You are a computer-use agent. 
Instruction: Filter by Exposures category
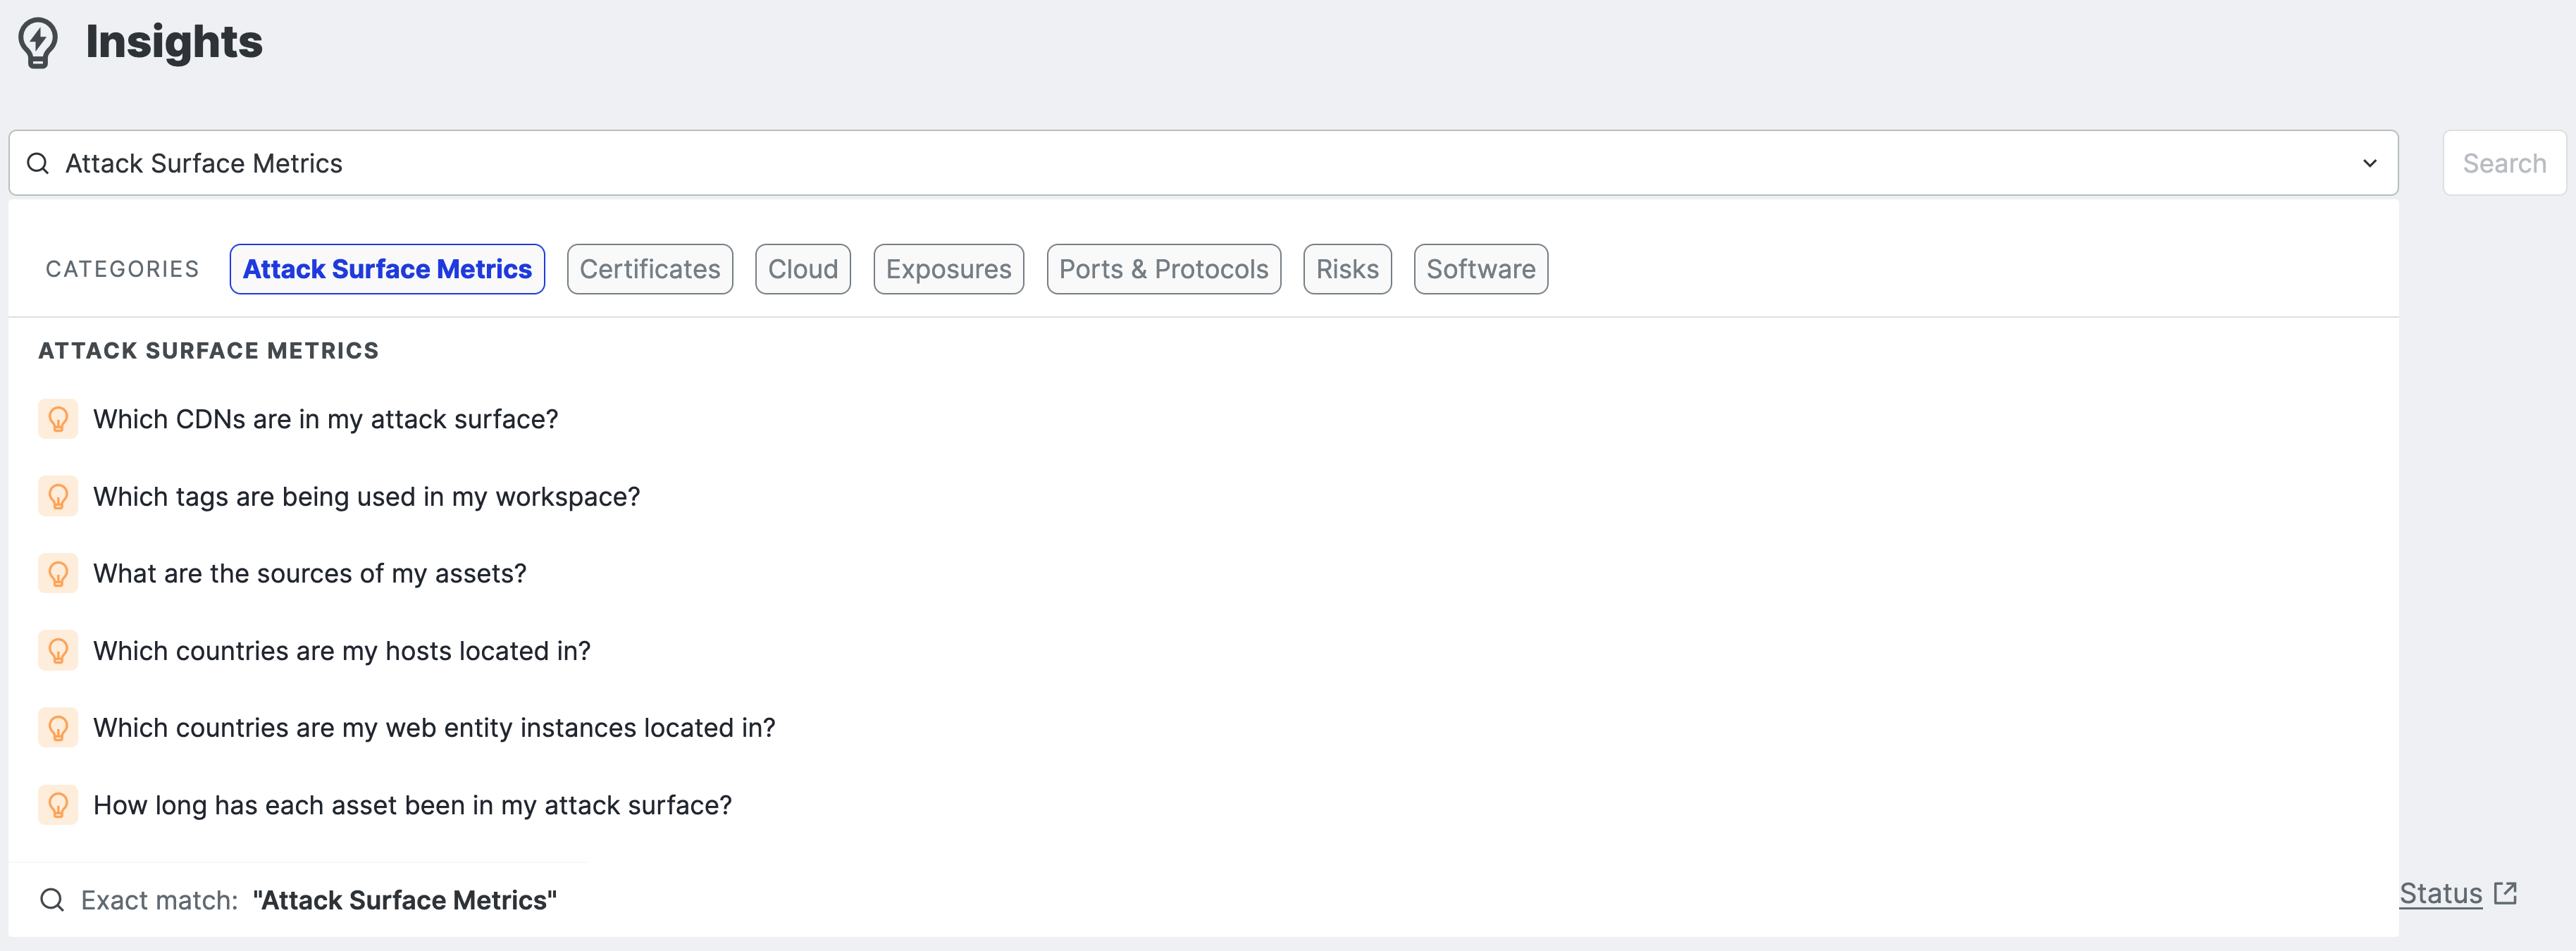click(948, 269)
